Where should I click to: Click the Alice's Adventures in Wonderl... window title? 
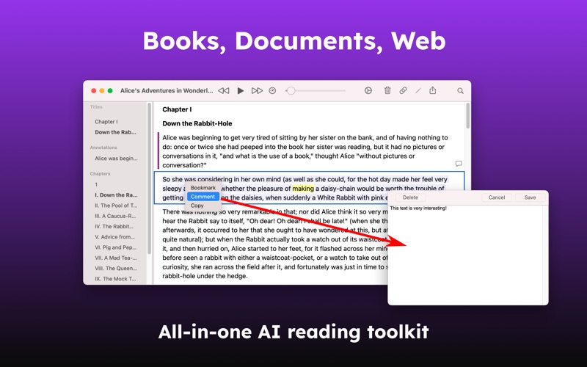coord(167,90)
